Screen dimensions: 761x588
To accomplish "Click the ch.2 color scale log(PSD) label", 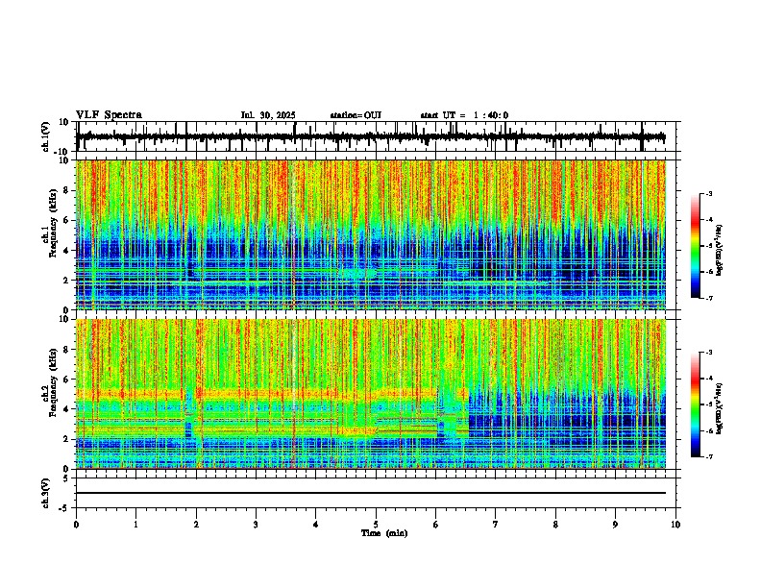I will [x=720, y=408].
